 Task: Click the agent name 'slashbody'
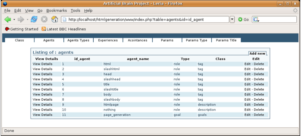(x=112, y=100)
